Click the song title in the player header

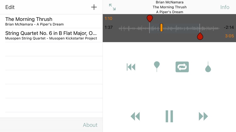tap(170, 7)
